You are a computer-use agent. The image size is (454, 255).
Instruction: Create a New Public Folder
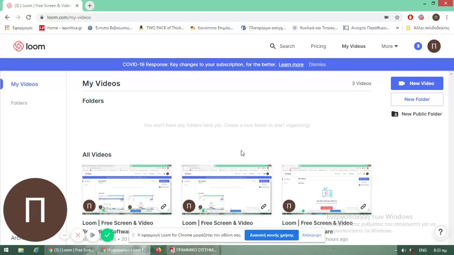pyautogui.click(x=417, y=114)
